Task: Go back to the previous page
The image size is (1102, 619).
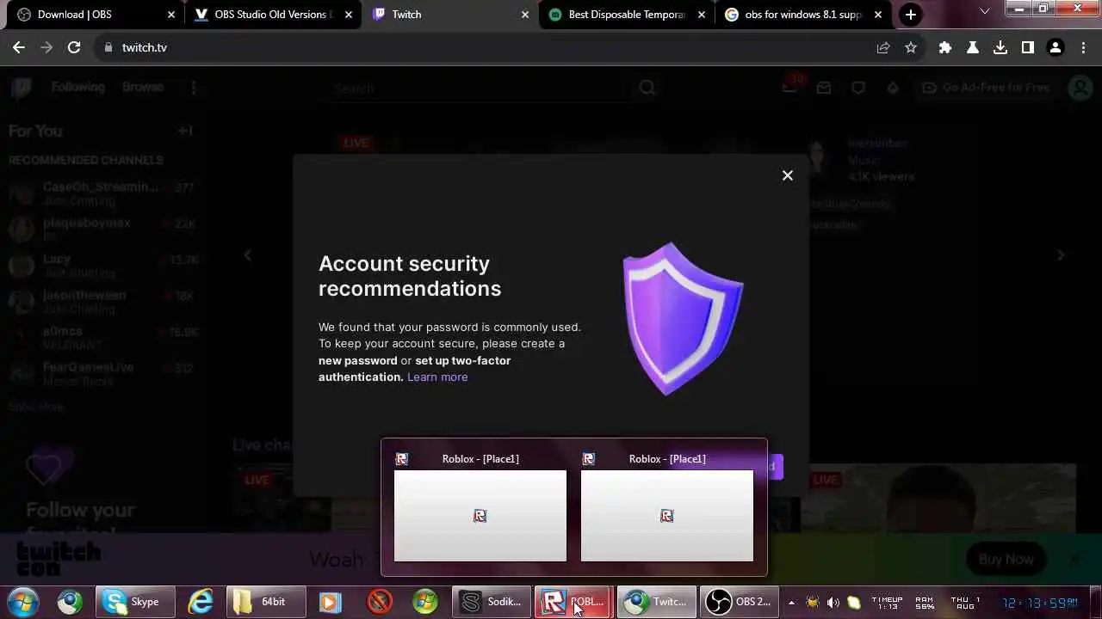Action: tap(19, 47)
